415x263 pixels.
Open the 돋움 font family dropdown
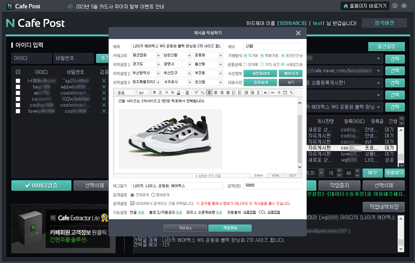tap(126, 92)
